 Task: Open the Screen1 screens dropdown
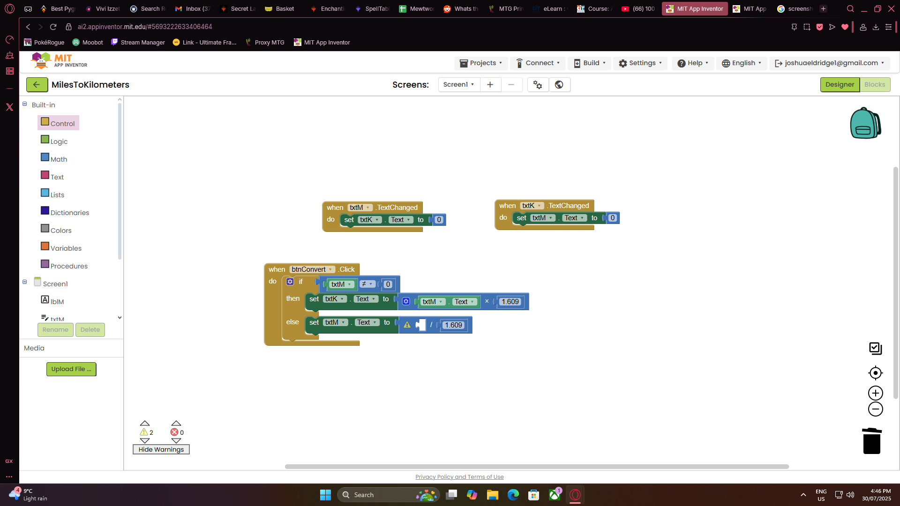pyautogui.click(x=459, y=85)
